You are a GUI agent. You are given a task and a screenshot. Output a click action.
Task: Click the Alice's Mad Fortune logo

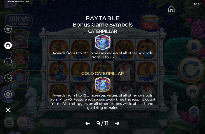click(x=19, y=20)
